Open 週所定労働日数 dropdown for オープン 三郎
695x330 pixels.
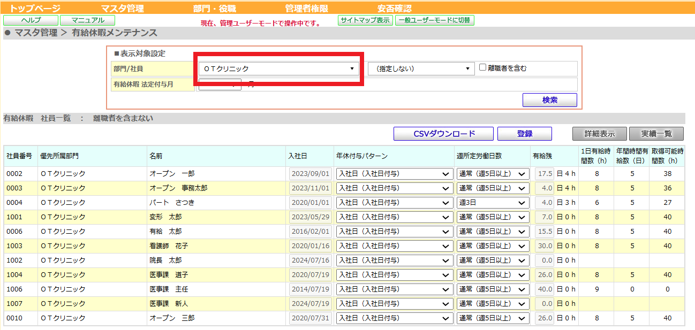[x=493, y=318]
